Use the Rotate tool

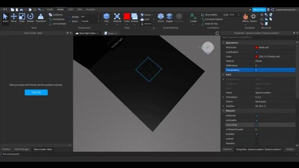pos(30,18)
